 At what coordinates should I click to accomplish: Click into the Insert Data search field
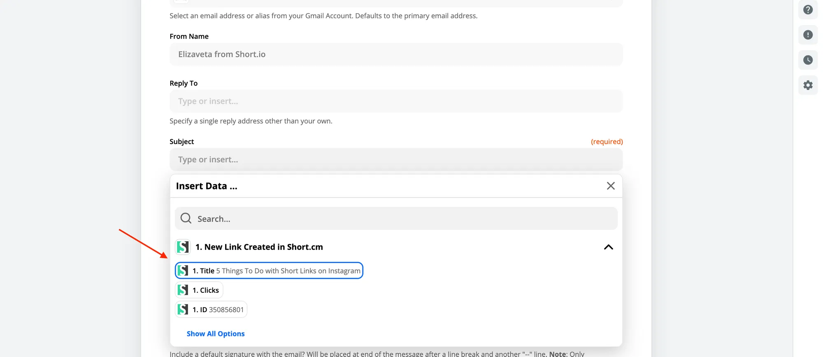[x=396, y=219]
